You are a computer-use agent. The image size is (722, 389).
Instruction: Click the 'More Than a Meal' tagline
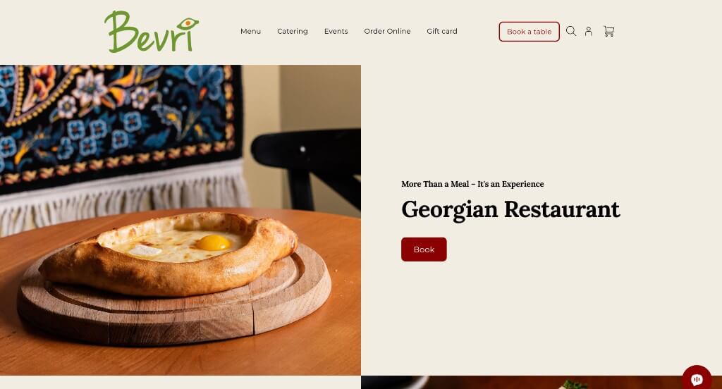(472, 184)
